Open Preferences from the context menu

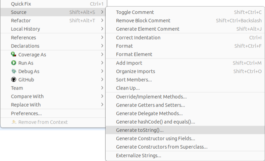pos(26,114)
